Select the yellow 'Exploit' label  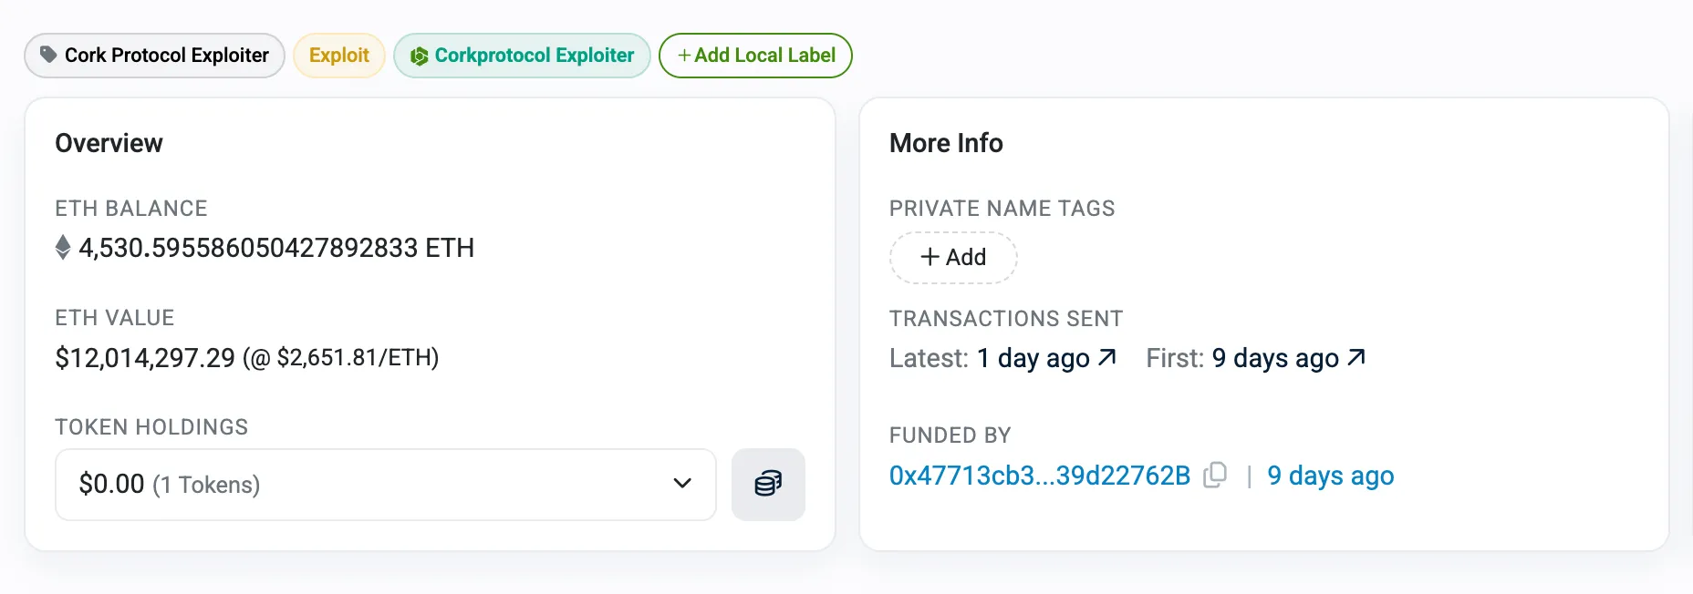[x=339, y=56]
